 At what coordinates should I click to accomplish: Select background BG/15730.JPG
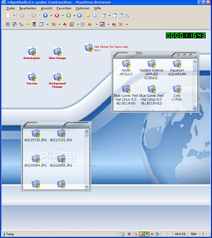click(x=36, y=135)
